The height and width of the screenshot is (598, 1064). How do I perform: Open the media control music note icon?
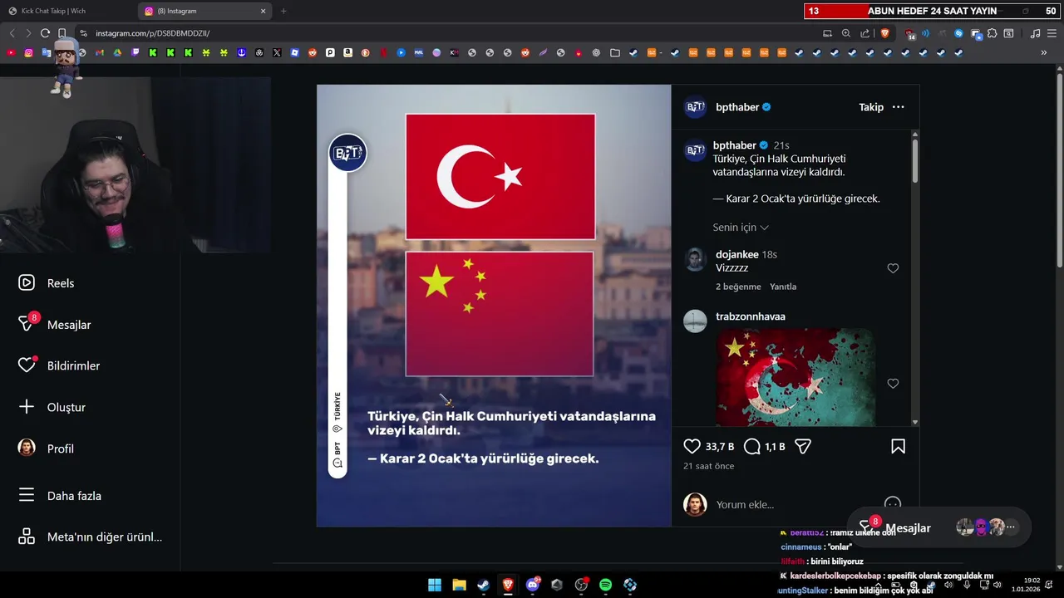pos(1035,33)
